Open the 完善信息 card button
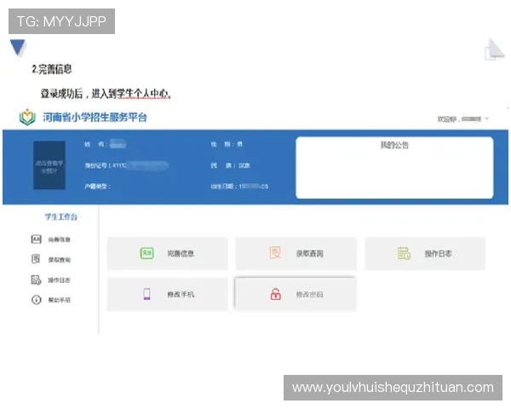 pyautogui.click(x=168, y=253)
